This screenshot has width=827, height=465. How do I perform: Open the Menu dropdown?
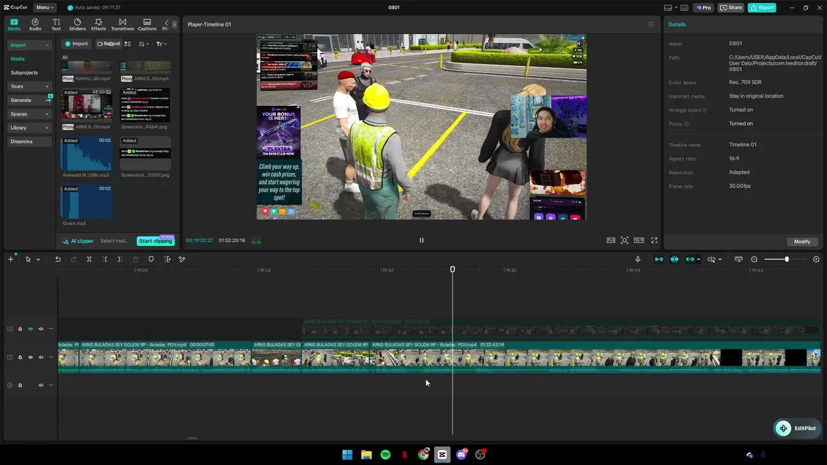coord(45,8)
